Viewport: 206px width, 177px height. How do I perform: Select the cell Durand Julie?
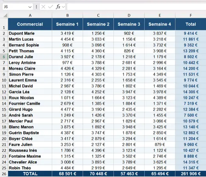coord(30,57)
